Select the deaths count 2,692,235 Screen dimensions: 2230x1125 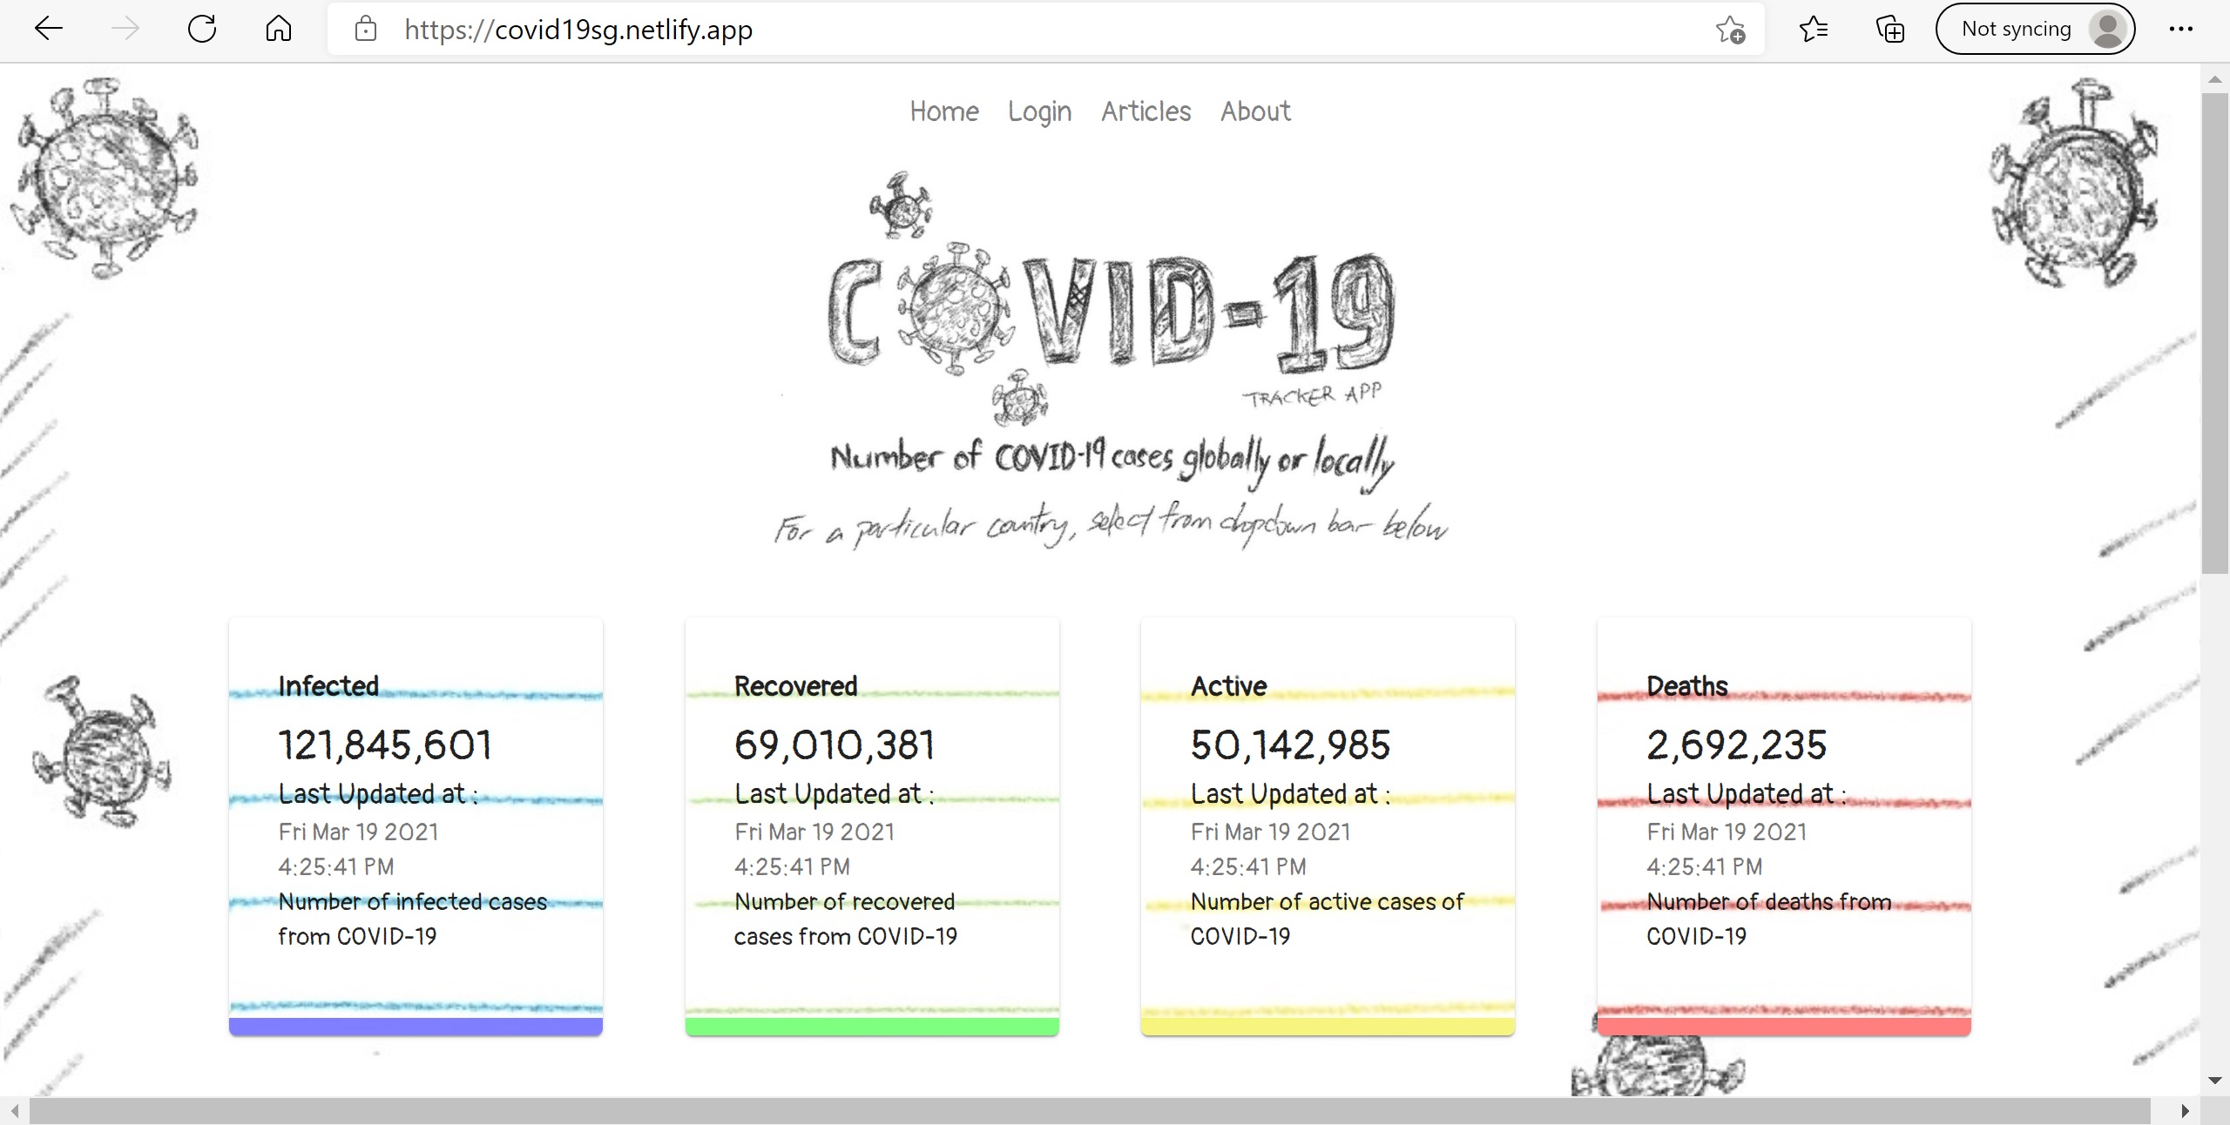pyautogui.click(x=1737, y=744)
